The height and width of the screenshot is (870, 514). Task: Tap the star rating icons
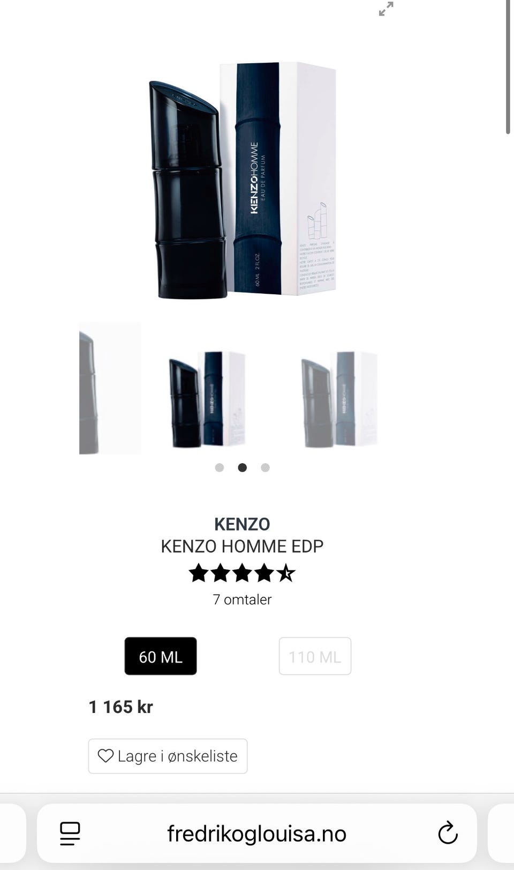[x=242, y=573]
